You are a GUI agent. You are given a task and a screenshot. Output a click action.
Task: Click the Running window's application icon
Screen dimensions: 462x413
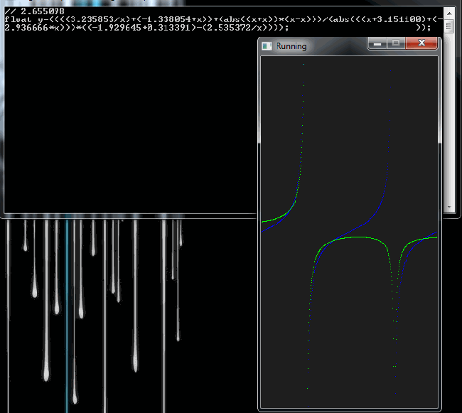pos(267,46)
